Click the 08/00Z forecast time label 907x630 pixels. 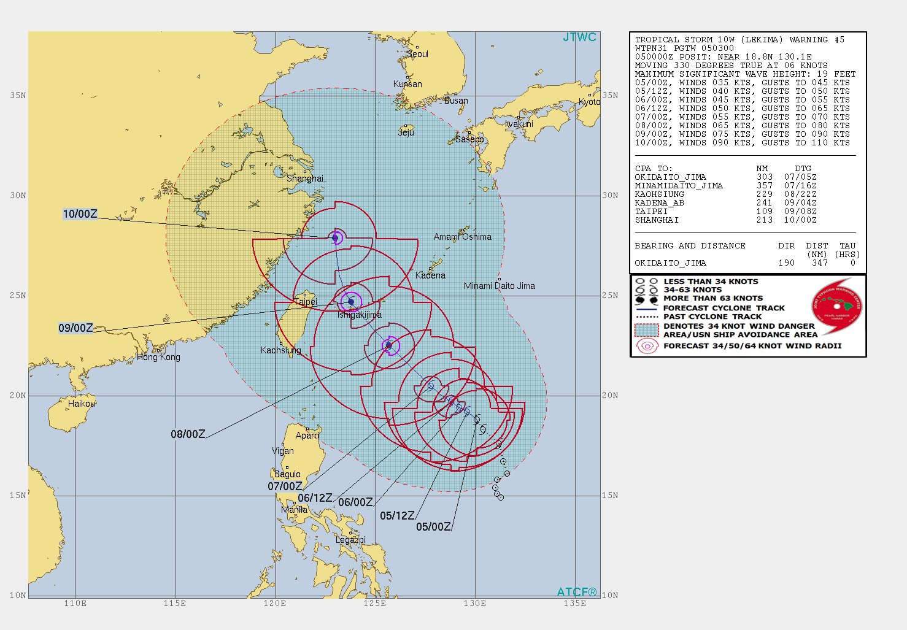[x=188, y=434]
